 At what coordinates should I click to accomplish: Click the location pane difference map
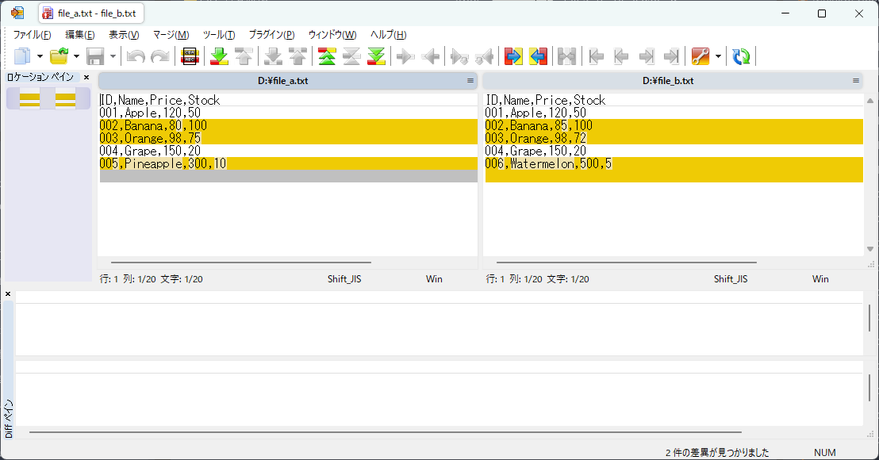48,98
